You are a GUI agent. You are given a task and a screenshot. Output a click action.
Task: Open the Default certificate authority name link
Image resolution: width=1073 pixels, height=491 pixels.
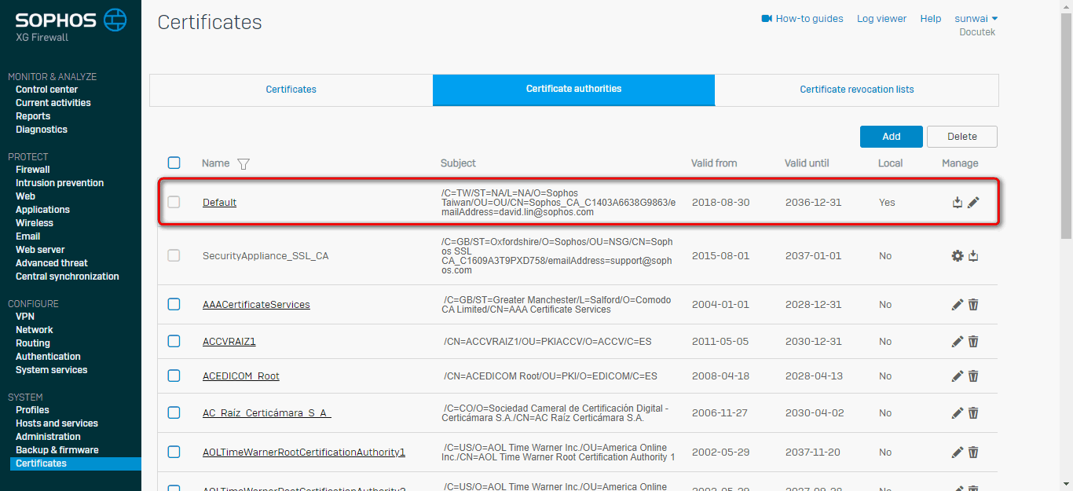tap(219, 203)
